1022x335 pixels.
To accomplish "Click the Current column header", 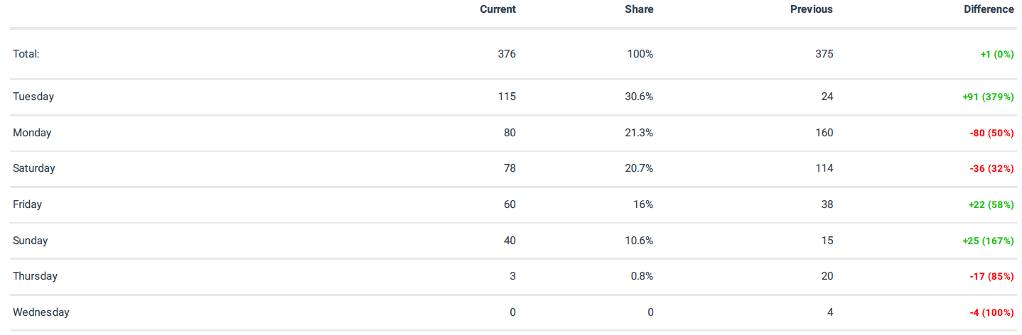I will [x=497, y=9].
